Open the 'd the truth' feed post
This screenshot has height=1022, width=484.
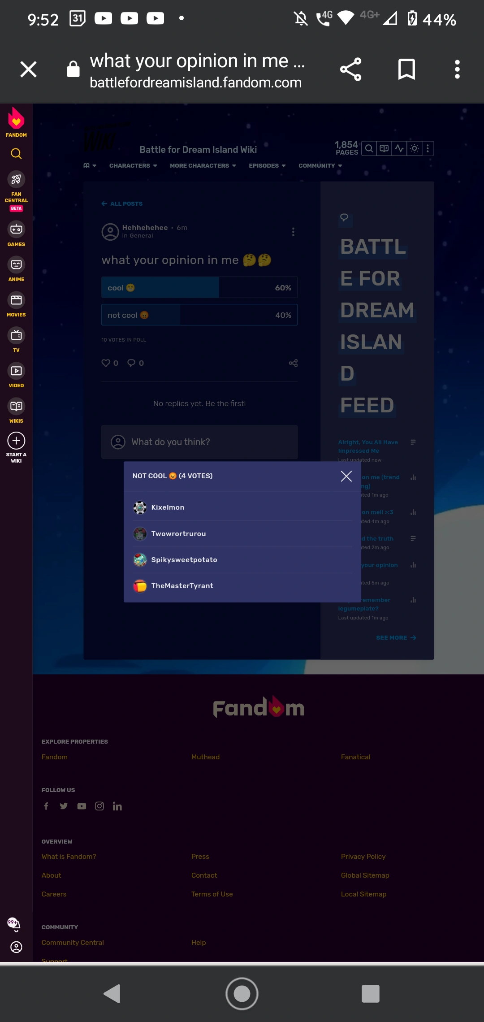pyautogui.click(x=377, y=539)
